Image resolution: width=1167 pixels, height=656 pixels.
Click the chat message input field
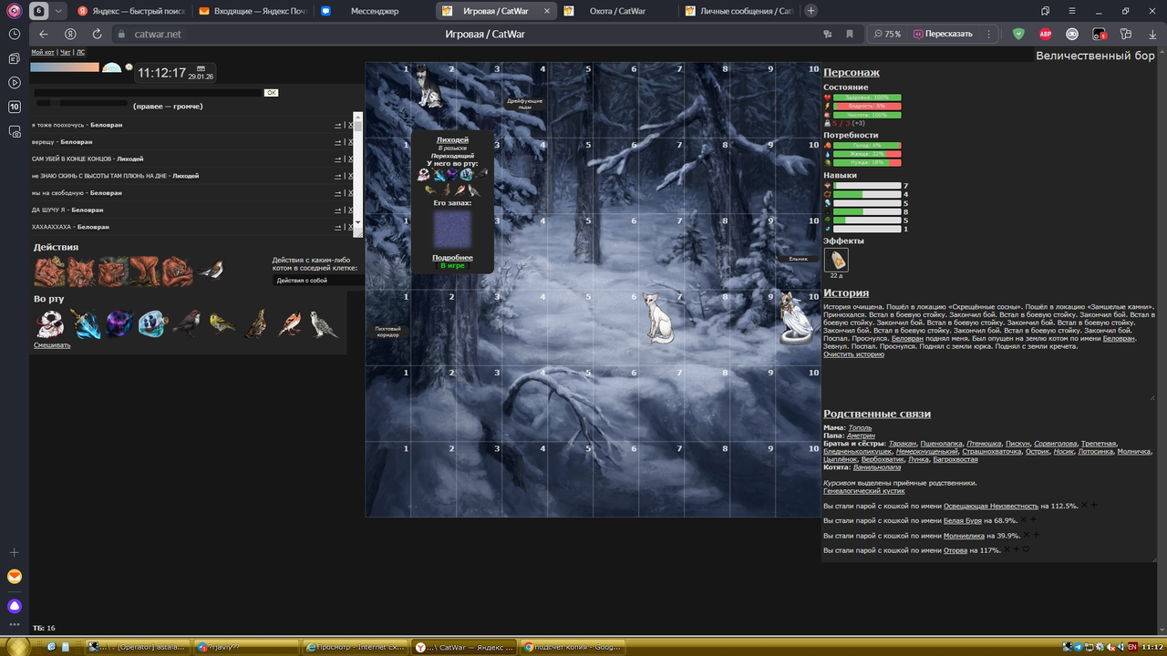click(148, 93)
